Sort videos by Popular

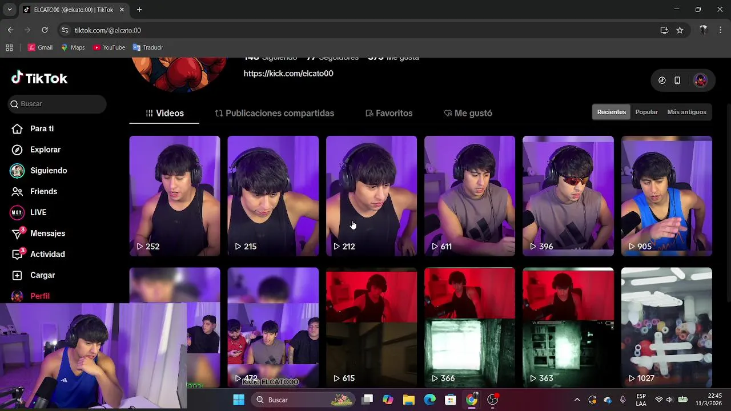coord(646,112)
